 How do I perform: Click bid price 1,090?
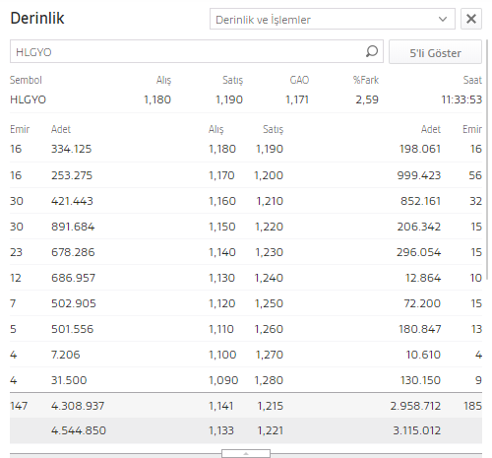[223, 380]
